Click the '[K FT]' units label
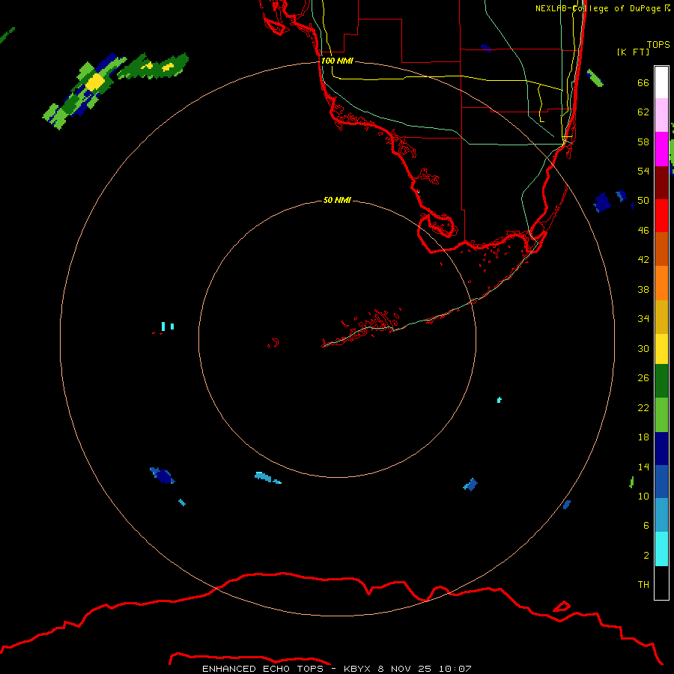The width and height of the screenshot is (674, 674). pyautogui.click(x=633, y=52)
